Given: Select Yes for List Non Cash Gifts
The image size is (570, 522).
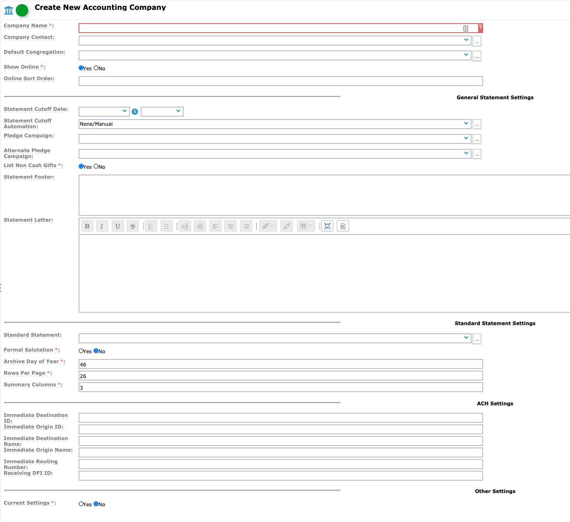Looking at the screenshot, I should pyautogui.click(x=81, y=167).
